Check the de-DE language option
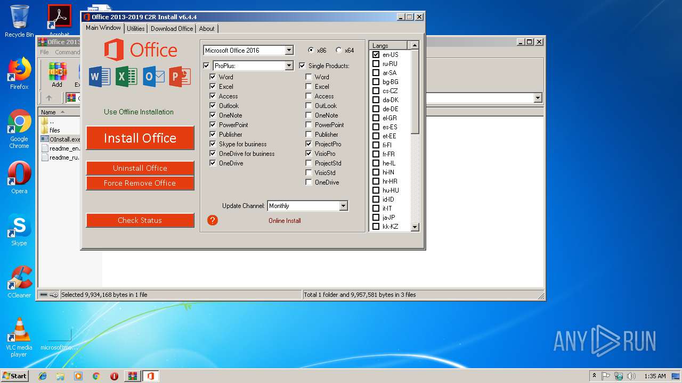The image size is (682, 383). pos(376,109)
